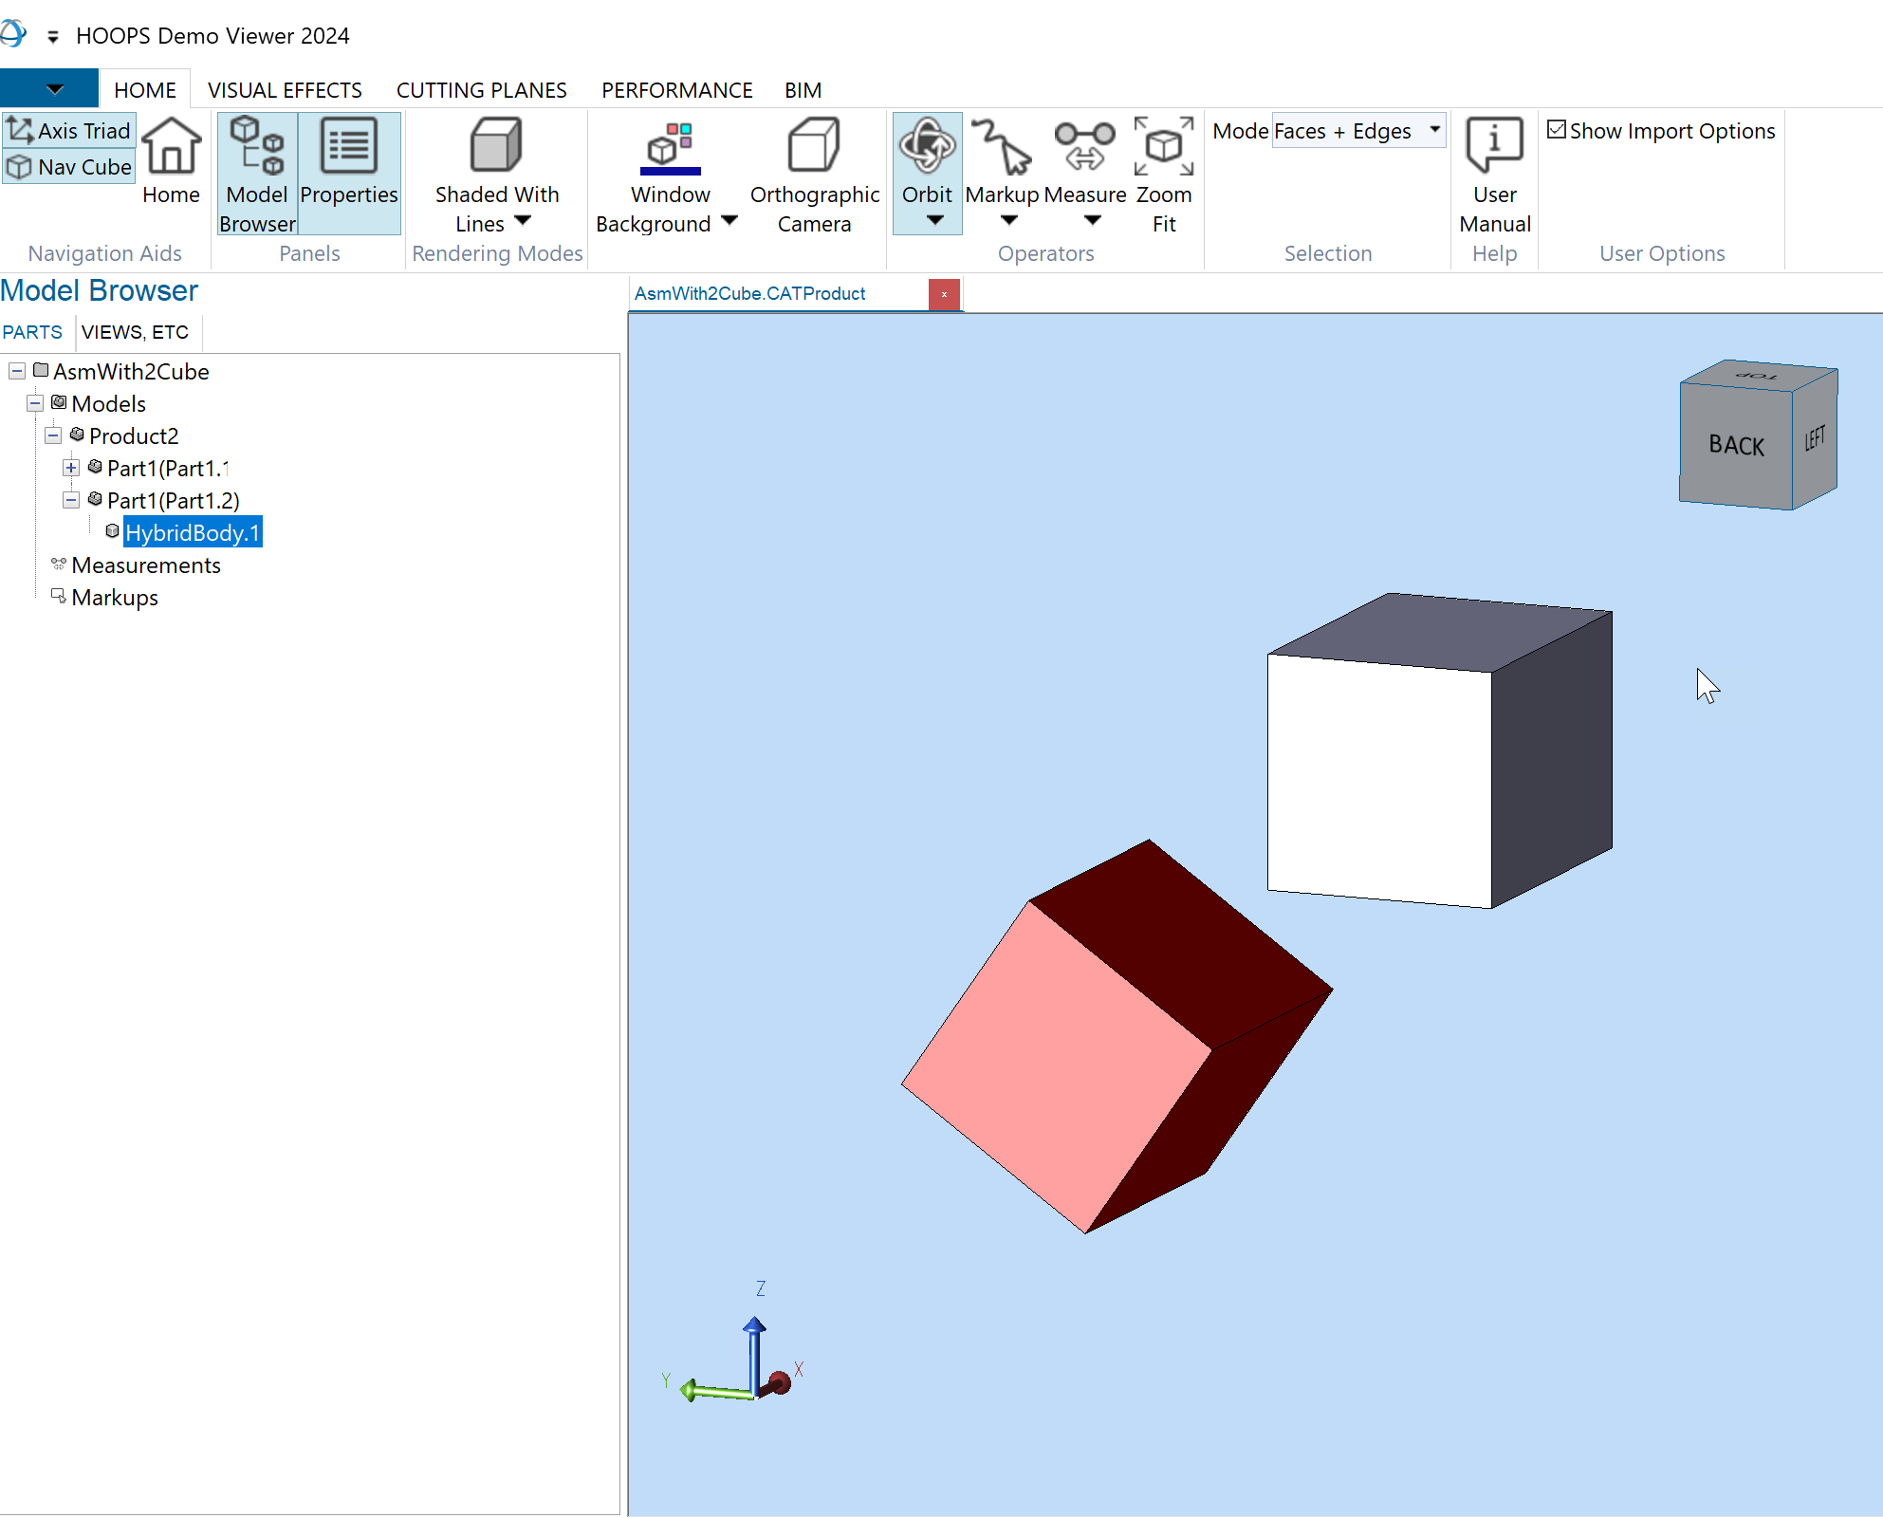Switch to the VIEWS, ETC tab
The width and height of the screenshot is (1883, 1518).
click(135, 332)
